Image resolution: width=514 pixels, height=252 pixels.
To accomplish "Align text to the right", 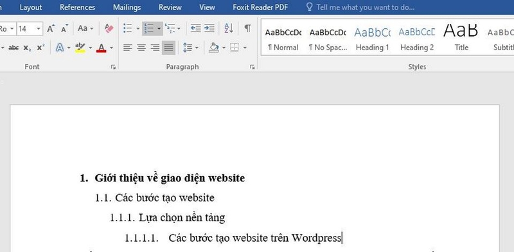I will 155,48.
